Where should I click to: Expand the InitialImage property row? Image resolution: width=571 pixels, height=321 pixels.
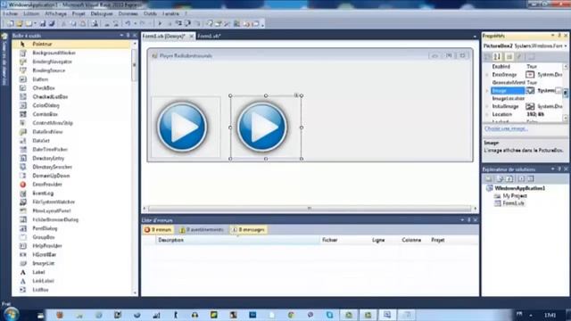click(x=487, y=106)
